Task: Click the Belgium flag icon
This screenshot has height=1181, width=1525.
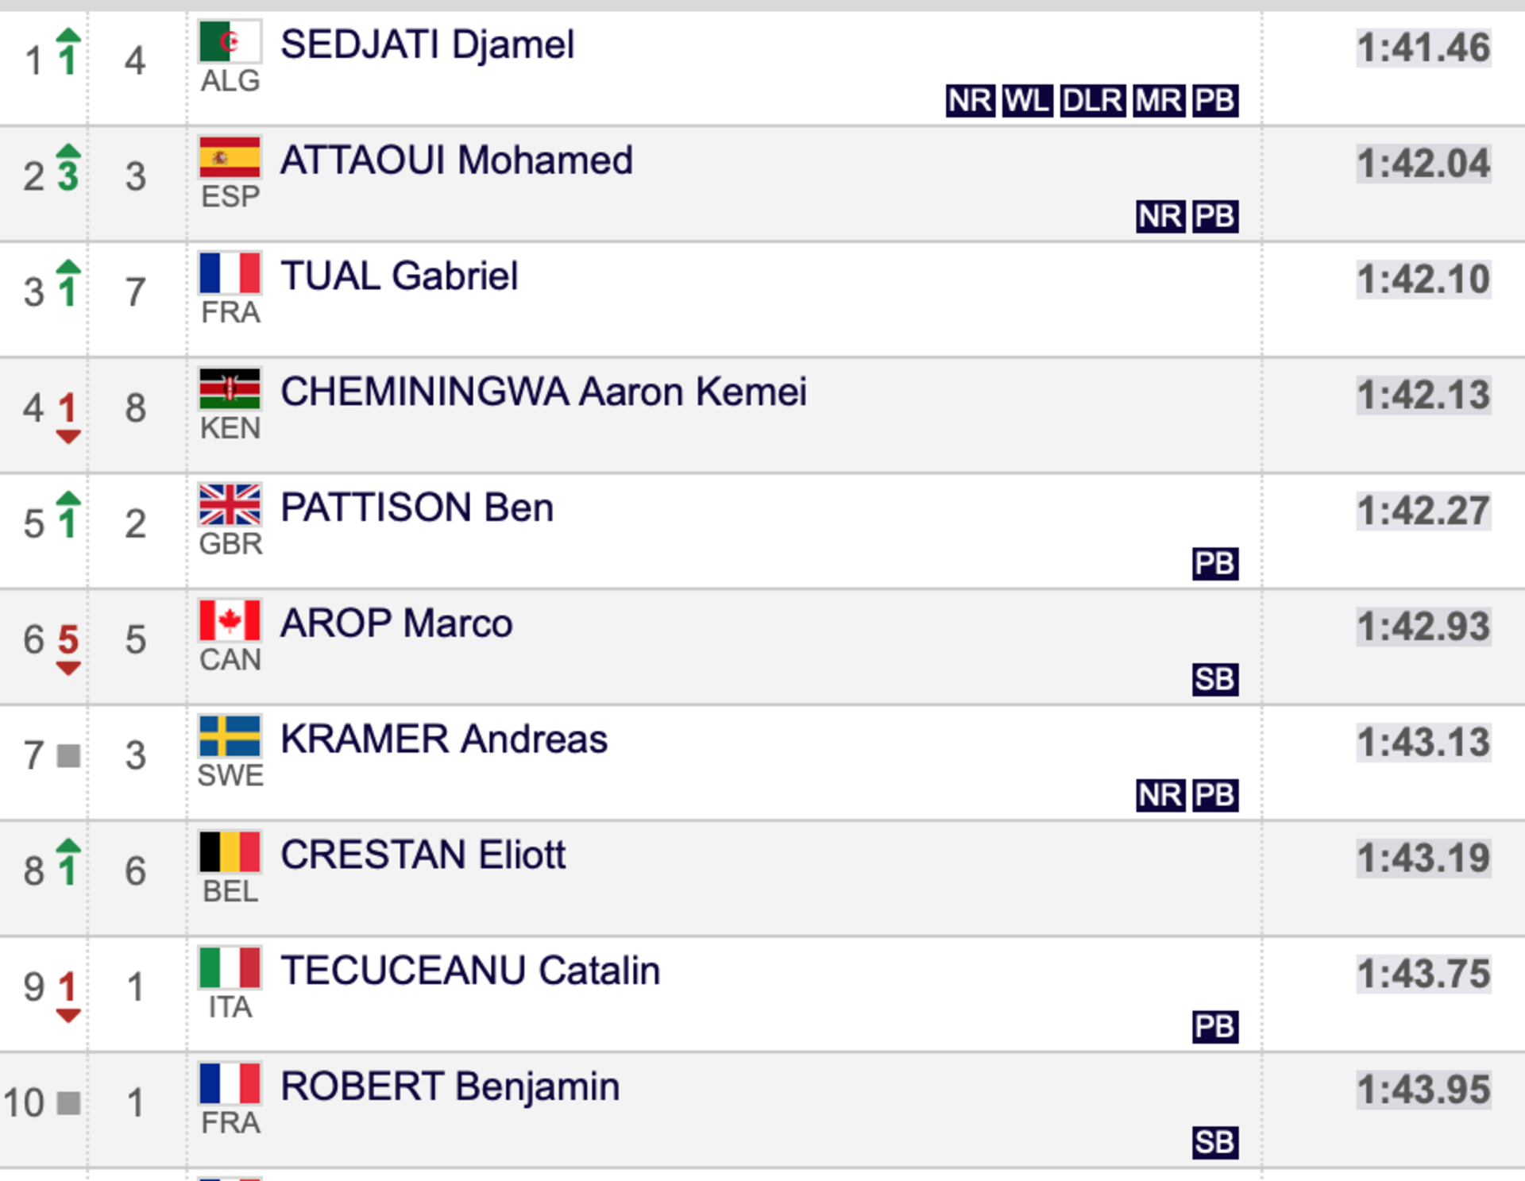Action: click(230, 852)
